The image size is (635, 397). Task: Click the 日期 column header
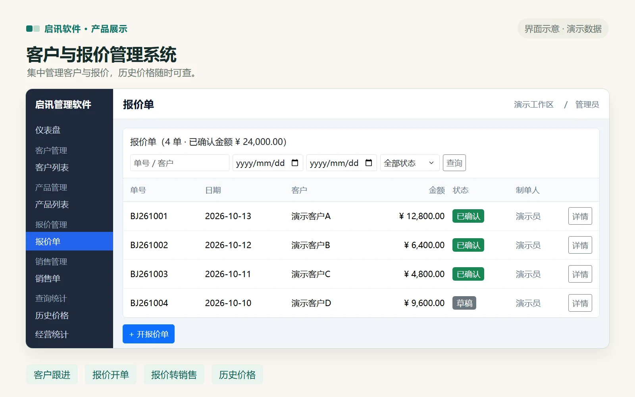tap(213, 190)
